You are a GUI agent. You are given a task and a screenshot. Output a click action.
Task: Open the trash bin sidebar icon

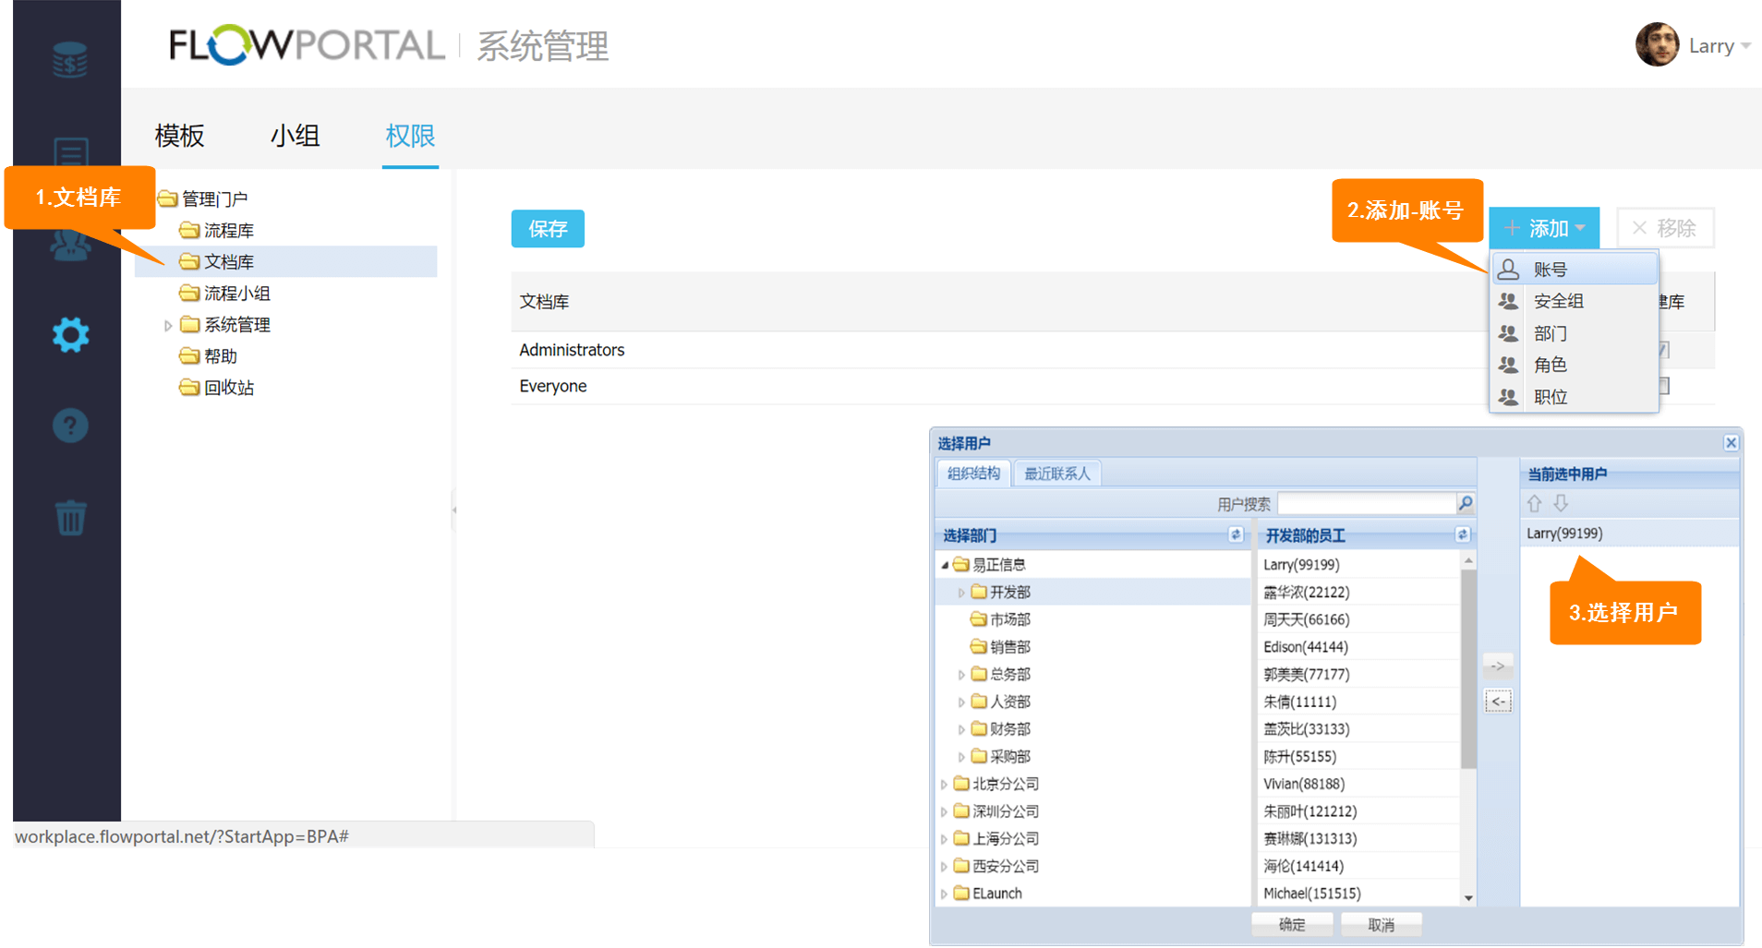(x=70, y=517)
